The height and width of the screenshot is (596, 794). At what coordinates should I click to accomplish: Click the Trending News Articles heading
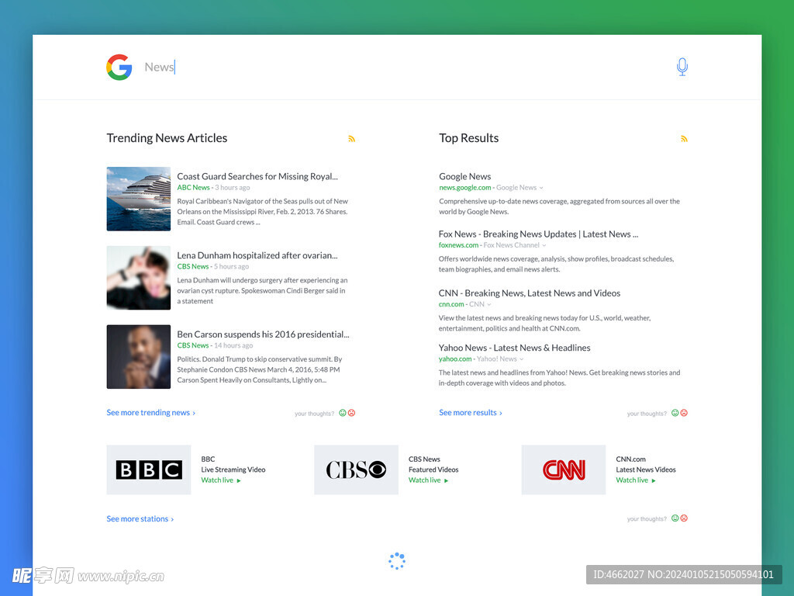click(x=167, y=138)
